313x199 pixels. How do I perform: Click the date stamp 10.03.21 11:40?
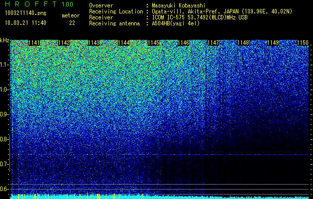[x=25, y=23]
